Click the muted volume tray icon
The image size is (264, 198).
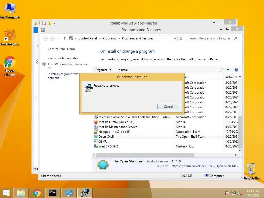pos(240,193)
